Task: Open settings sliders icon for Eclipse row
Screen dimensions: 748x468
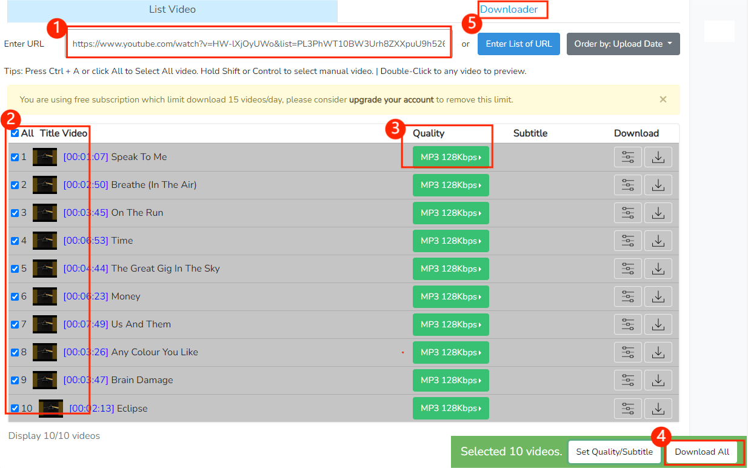Action: pos(628,408)
